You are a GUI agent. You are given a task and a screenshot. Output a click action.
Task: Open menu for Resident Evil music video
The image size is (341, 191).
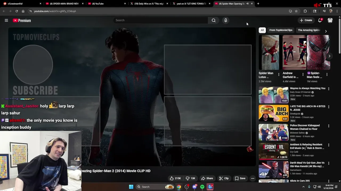coord(328,145)
